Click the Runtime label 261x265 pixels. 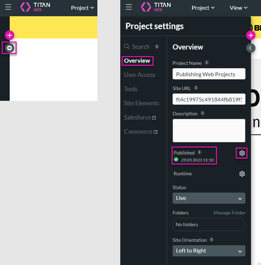183,174
